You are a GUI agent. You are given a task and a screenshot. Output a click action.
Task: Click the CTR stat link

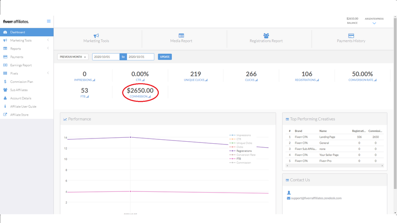[140, 80]
